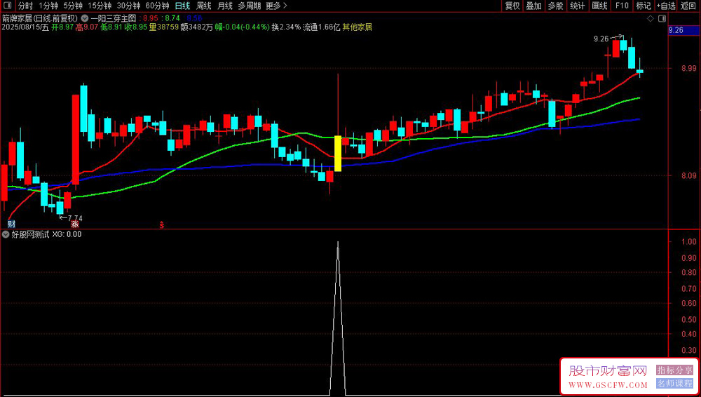Switch to the 分时 intraday view

[x=25, y=6]
